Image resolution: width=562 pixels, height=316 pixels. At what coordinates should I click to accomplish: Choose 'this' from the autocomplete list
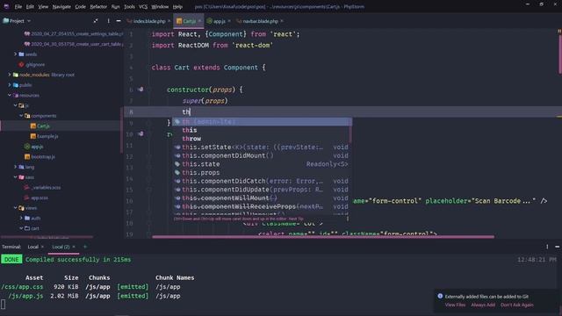[261, 130]
